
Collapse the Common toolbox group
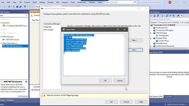[x=1, y=23]
